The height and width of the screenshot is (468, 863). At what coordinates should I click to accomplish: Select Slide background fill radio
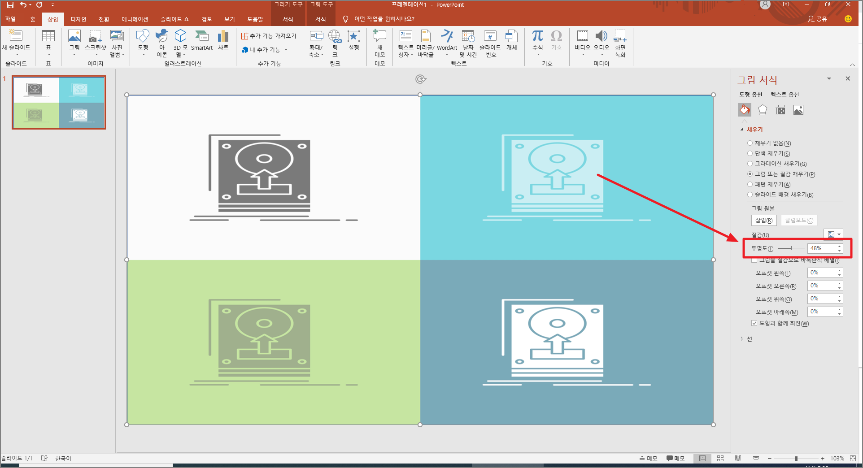pyautogui.click(x=750, y=195)
